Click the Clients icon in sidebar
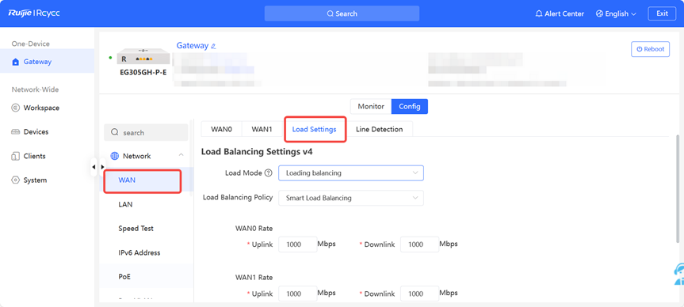The width and height of the screenshot is (684, 307). click(x=16, y=156)
